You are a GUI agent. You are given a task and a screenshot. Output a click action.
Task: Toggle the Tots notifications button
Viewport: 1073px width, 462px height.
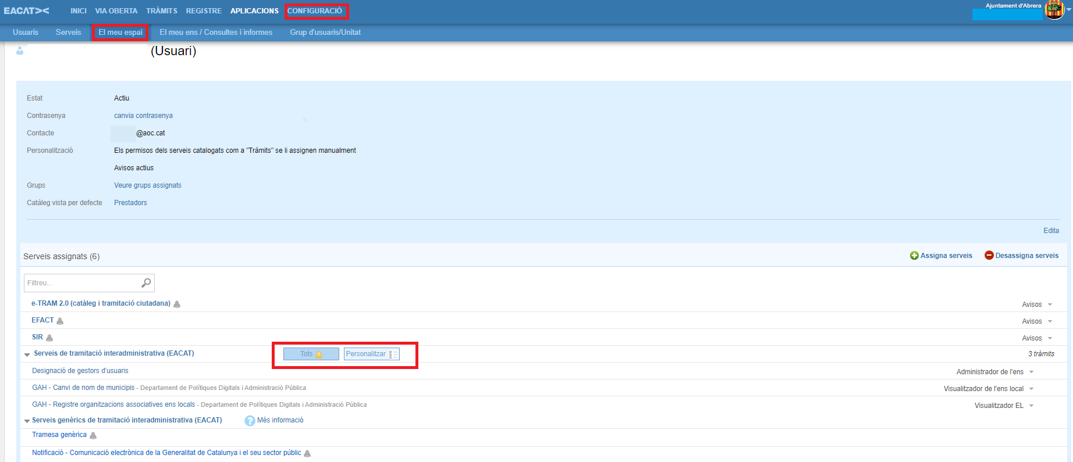(x=311, y=354)
